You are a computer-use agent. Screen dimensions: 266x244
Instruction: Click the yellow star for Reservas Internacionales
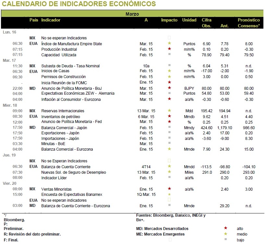tap(169, 110)
